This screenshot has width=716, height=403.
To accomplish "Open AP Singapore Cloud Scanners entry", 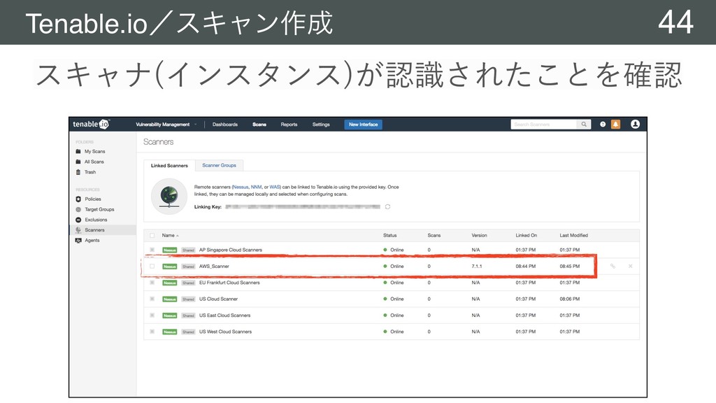I will 231,250.
